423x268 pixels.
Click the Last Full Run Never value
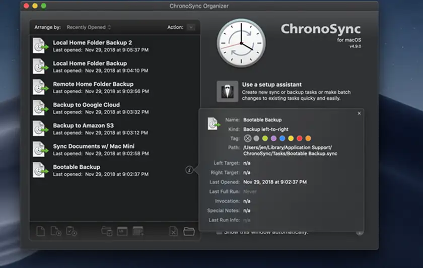click(250, 191)
